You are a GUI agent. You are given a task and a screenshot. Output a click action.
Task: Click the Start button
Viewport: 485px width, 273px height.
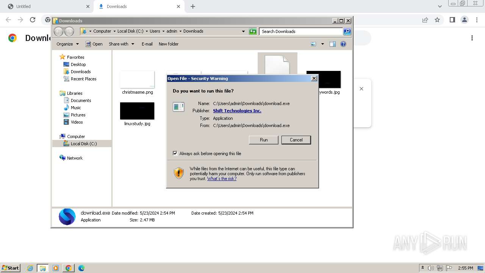10,268
